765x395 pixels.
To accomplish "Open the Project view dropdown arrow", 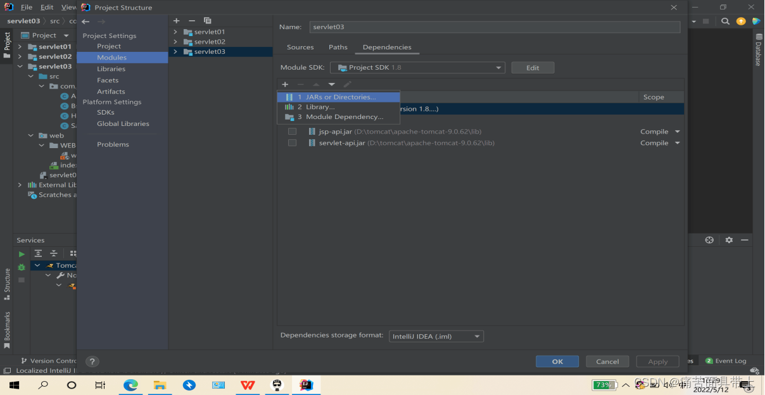I will (x=66, y=35).
